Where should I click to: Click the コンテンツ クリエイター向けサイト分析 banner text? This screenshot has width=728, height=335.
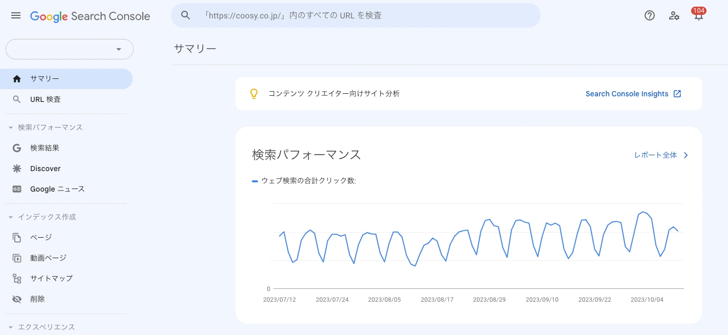tap(334, 94)
